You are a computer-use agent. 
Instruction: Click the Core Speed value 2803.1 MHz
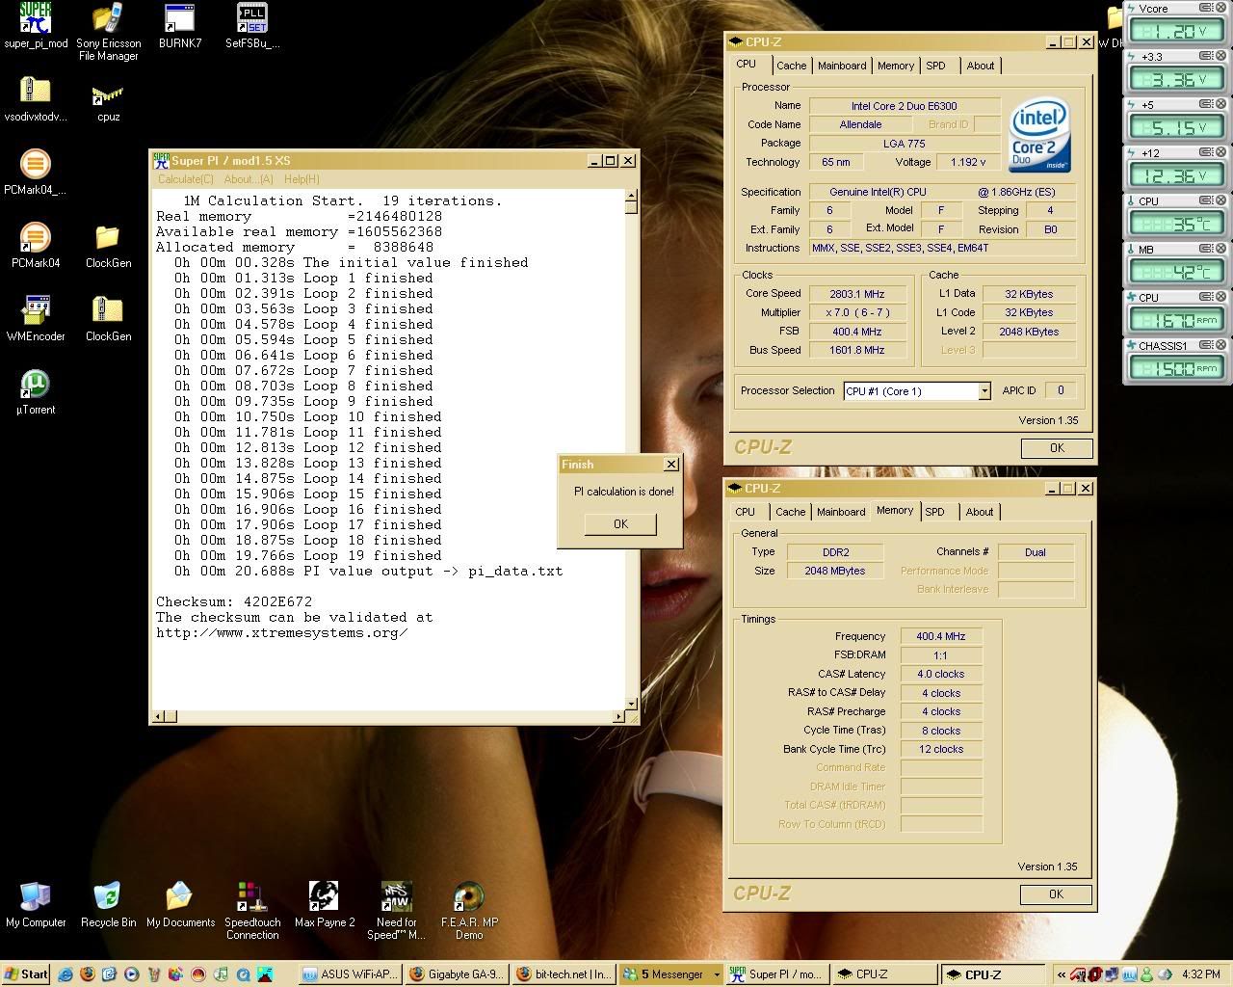click(856, 294)
